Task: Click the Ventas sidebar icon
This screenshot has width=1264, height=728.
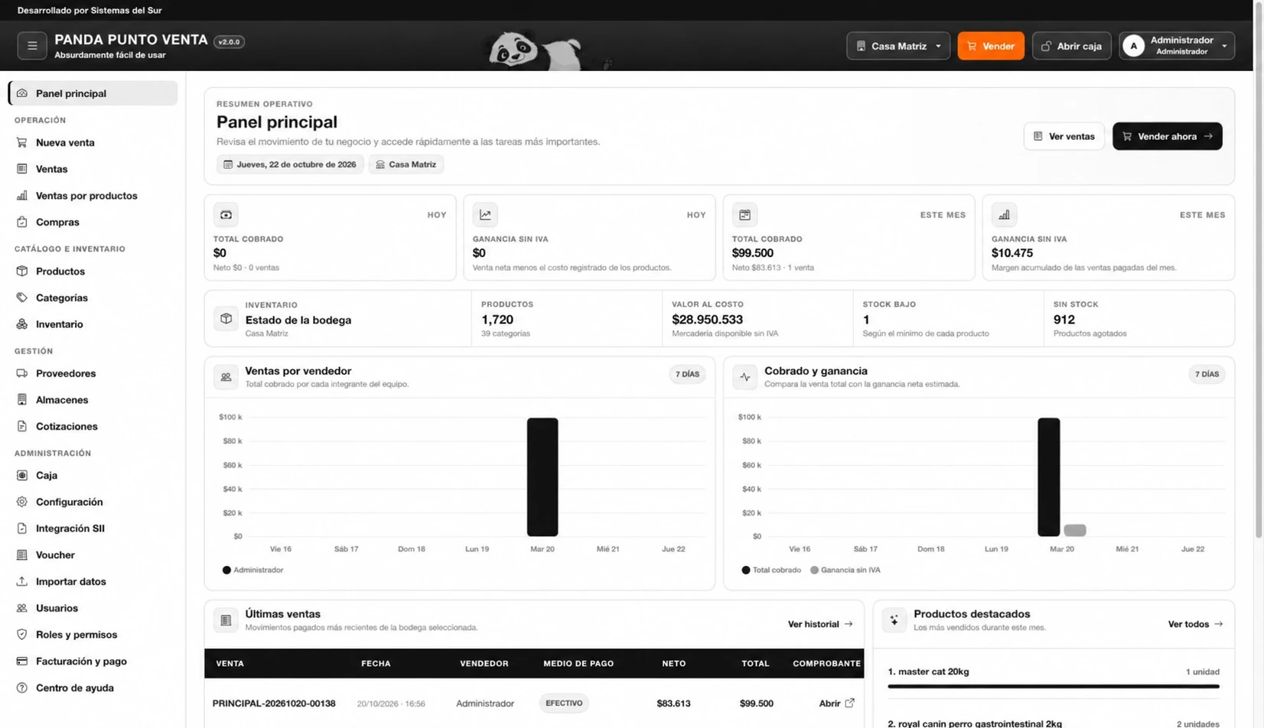Action: tap(22, 169)
